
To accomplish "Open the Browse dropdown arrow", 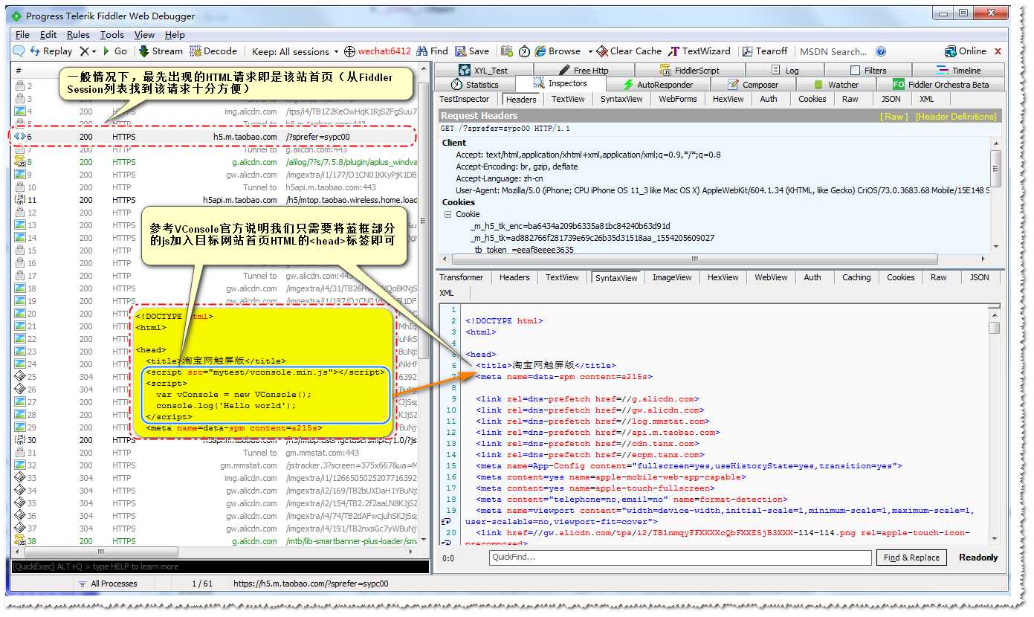I will tap(590, 51).
